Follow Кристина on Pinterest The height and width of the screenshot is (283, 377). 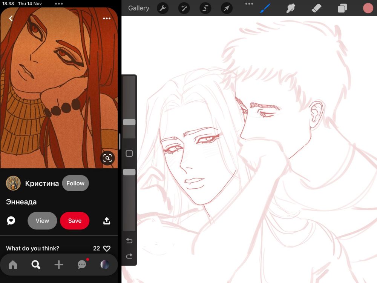pos(75,183)
